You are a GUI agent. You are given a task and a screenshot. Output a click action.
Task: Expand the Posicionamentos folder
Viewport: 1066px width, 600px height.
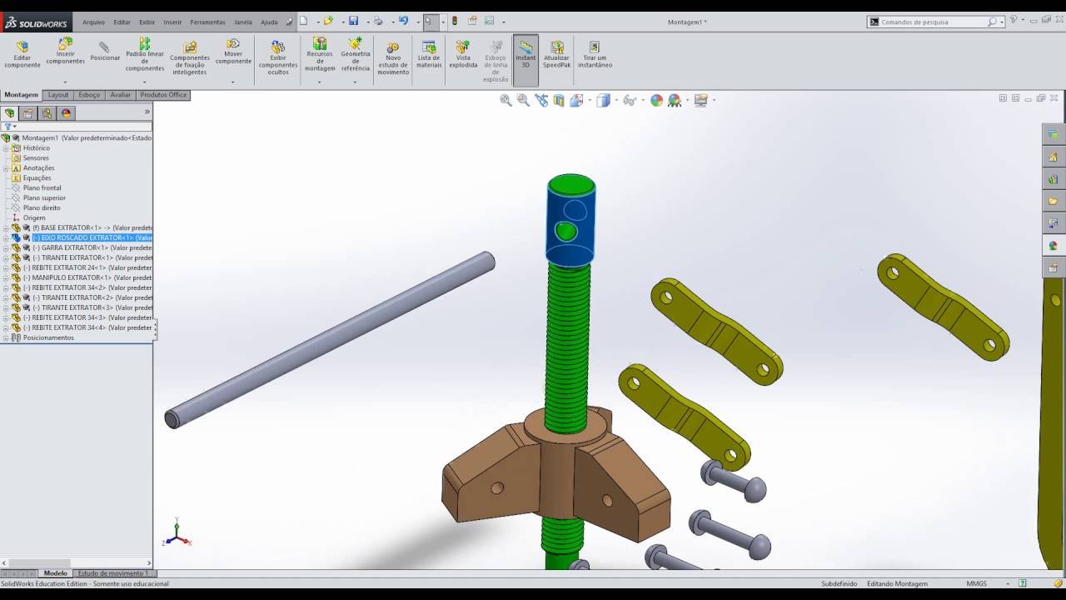point(6,337)
